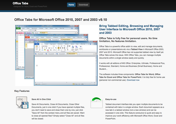Click the Office Tabs site title

pyautogui.click(x=21, y=3)
